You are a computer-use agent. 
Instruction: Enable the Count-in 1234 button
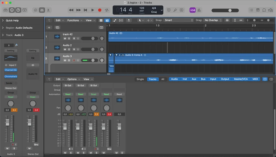(x=192, y=10)
